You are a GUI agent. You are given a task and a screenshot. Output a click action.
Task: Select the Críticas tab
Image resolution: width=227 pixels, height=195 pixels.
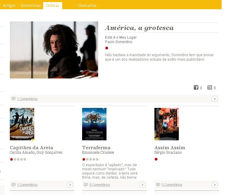click(52, 5)
